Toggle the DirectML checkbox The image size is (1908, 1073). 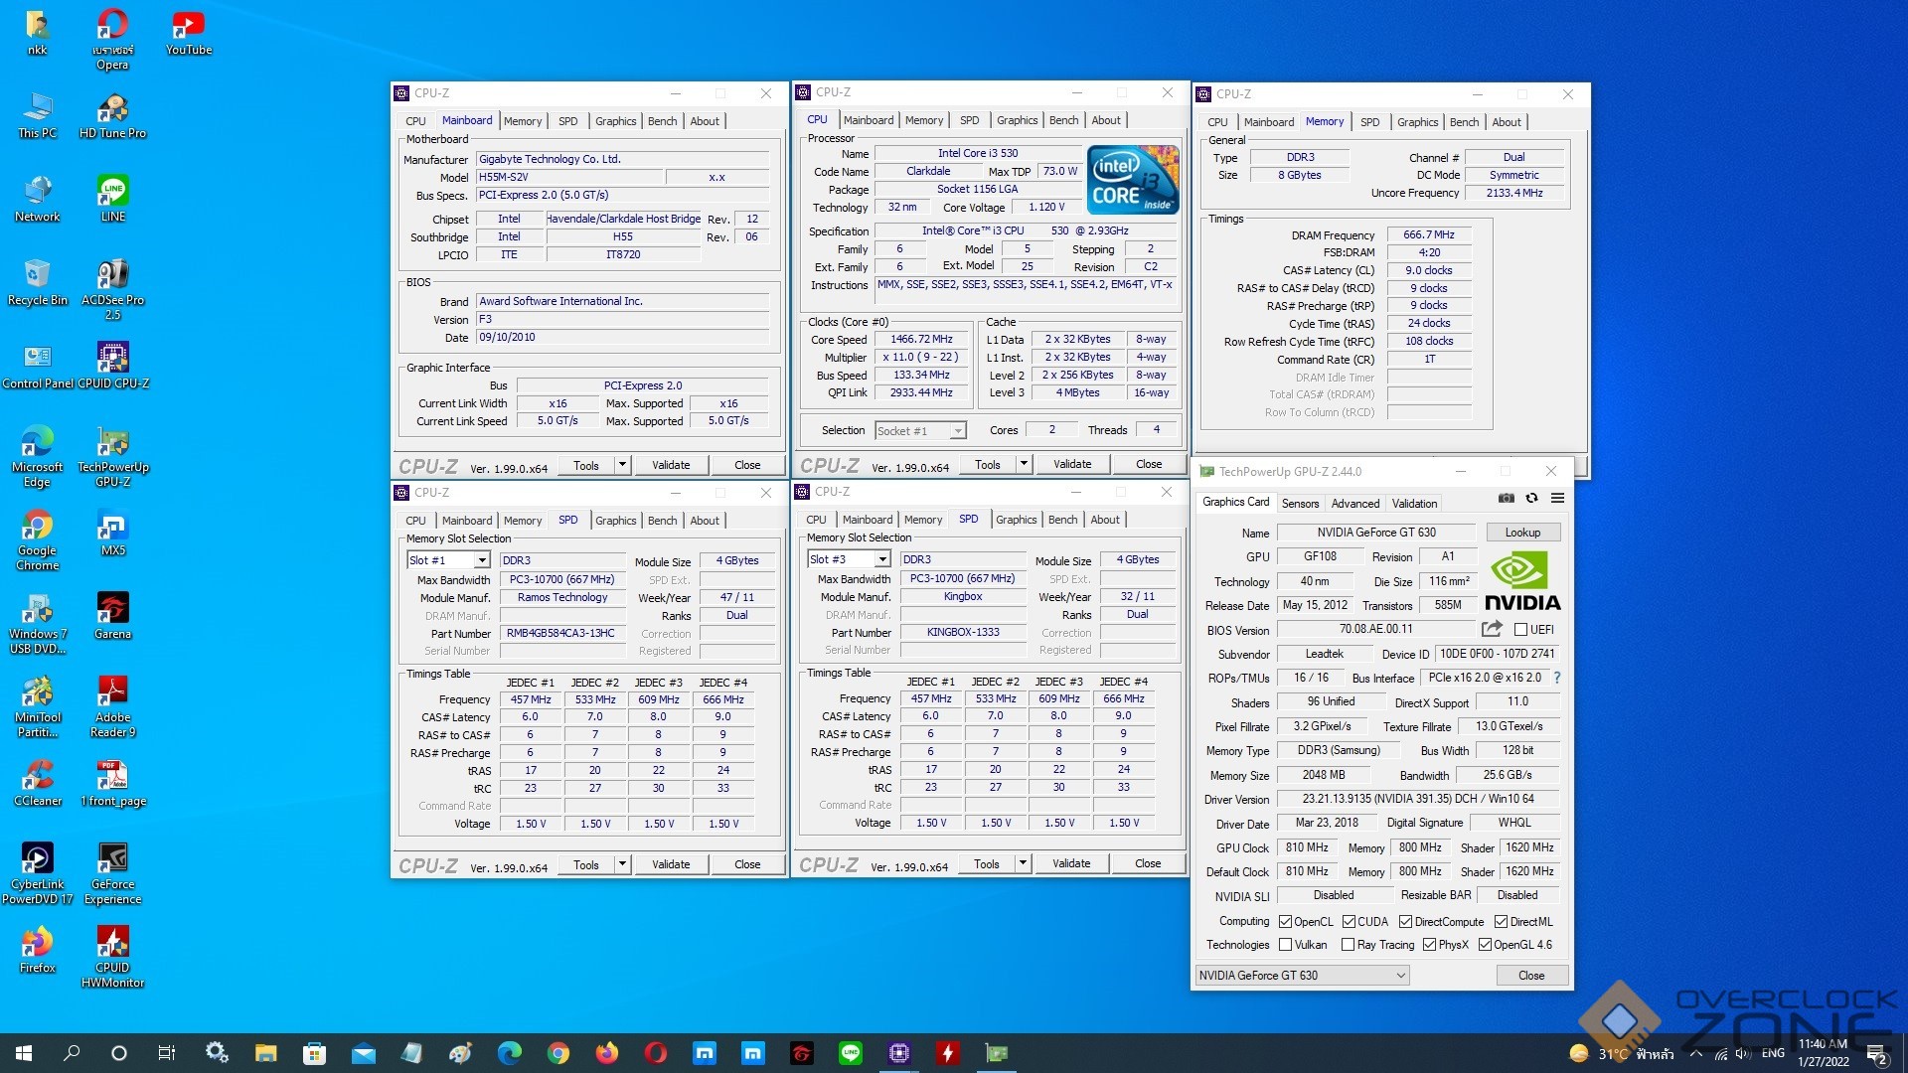click(x=1501, y=922)
